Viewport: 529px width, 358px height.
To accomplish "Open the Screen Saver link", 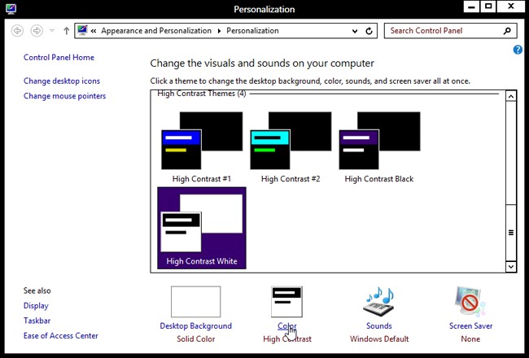I will click(470, 326).
